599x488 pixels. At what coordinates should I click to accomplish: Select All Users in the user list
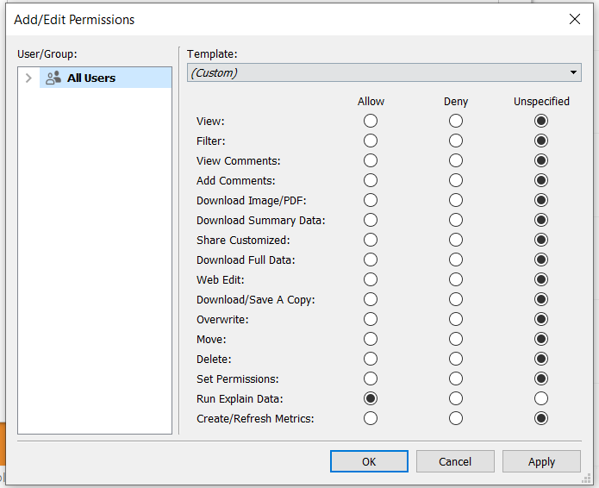point(91,78)
